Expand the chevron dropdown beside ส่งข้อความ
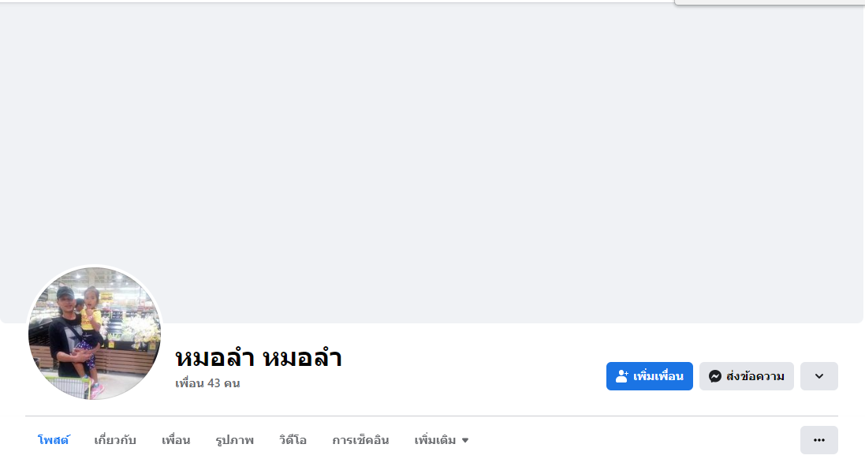The height and width of the screenshot is (459, 865). tap(818, 376)
